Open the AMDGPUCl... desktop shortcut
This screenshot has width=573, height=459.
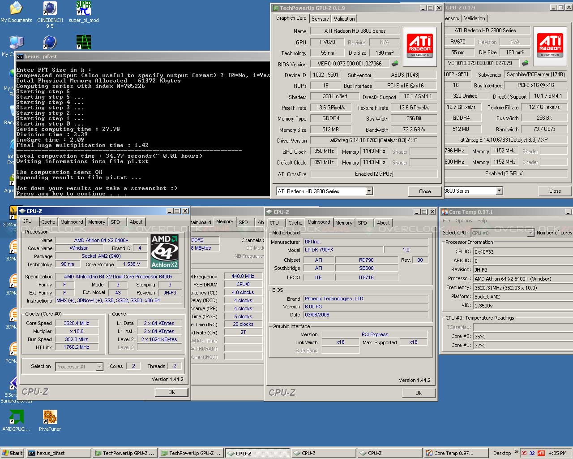(x=16, y=421)
